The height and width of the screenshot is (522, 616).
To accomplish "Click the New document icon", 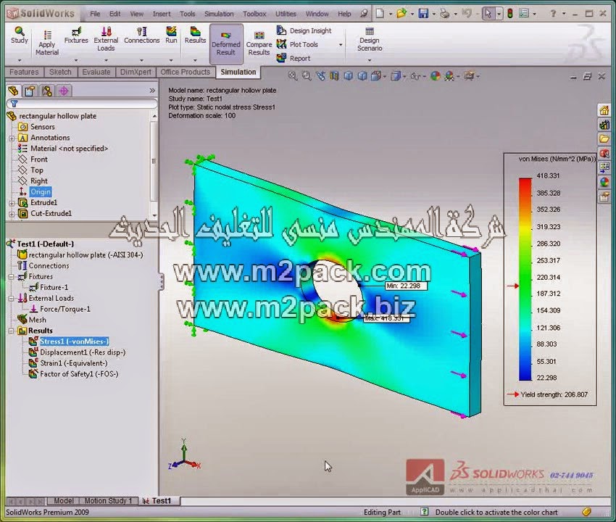I will (380, 14).
